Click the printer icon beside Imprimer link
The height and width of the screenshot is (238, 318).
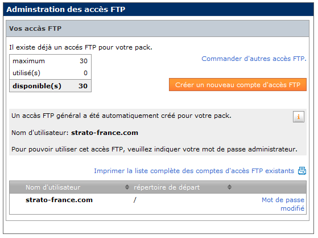pos(302,171)
